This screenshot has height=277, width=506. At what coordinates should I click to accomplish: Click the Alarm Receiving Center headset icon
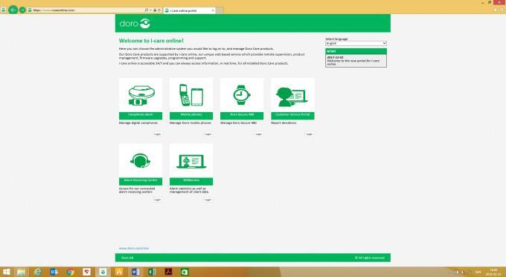141,160
